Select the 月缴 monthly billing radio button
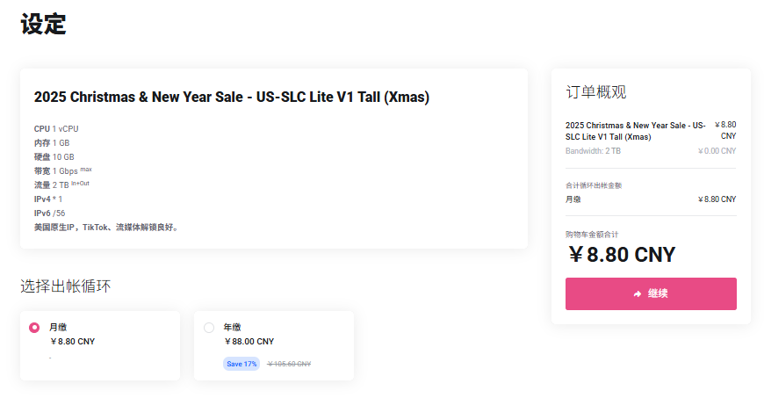The width and height of the screenshot is (764, 398). point(34,328)
